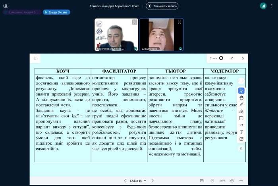Select the arrow pointer tool

241,91
